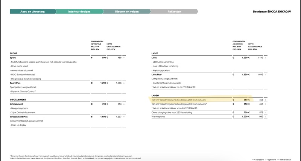Select the Pakketten tab
This screenshot has height=161, width=301.
tap(174, 12)
